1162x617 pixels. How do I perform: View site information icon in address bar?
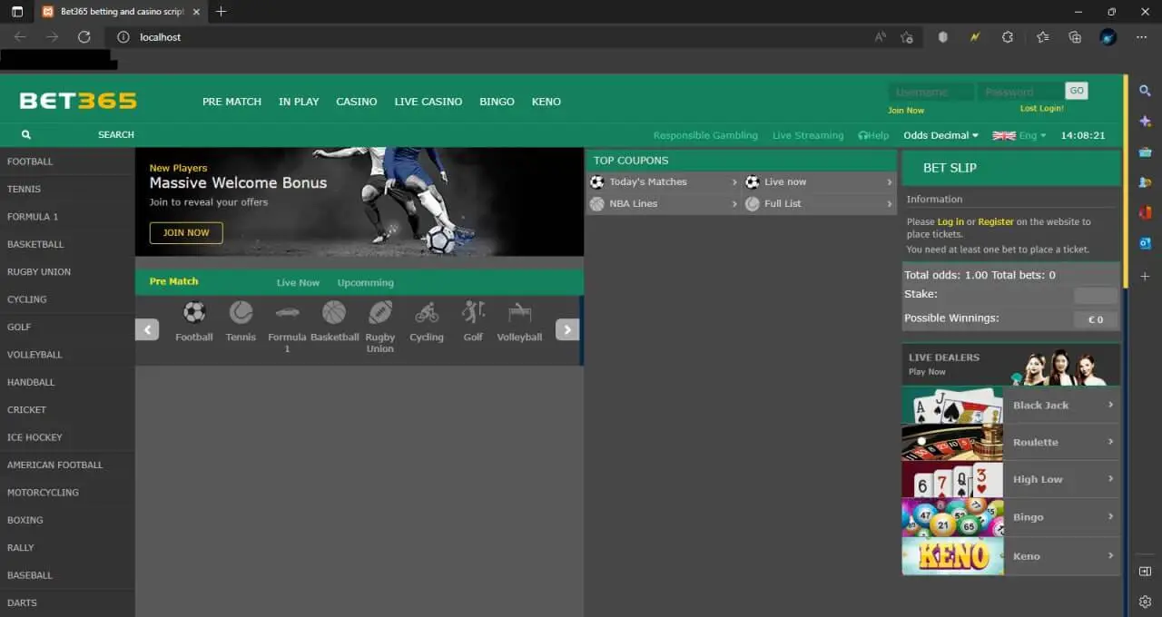click(x=123, y=37)
